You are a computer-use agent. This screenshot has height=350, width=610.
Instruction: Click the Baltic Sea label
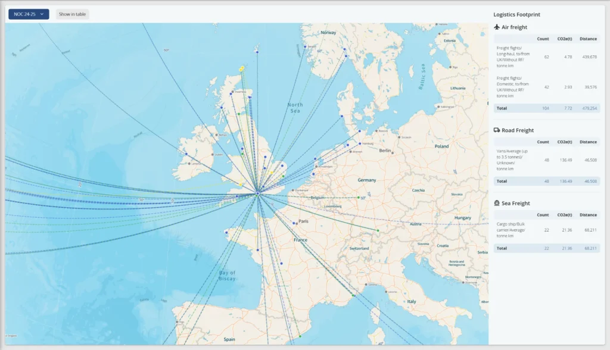[422, 77]
